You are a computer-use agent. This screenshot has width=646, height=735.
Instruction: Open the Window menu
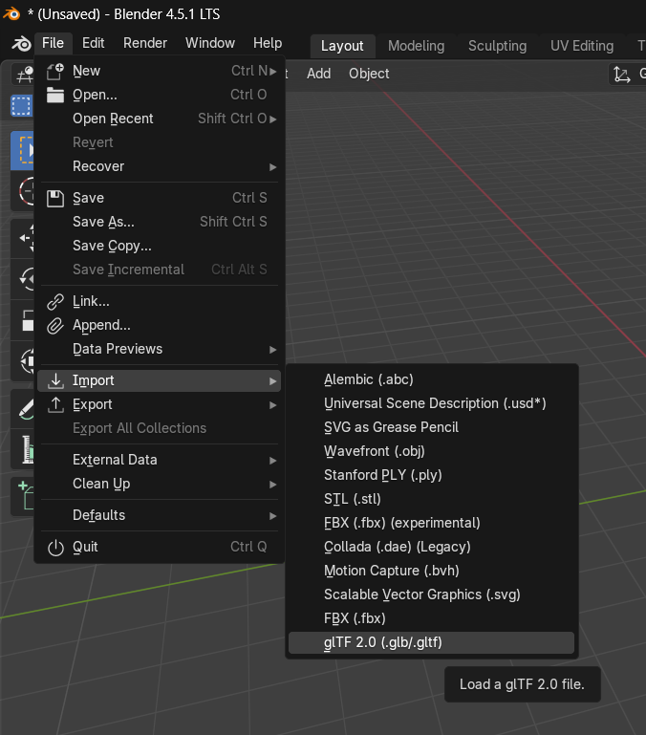click(x=210, y=43)
